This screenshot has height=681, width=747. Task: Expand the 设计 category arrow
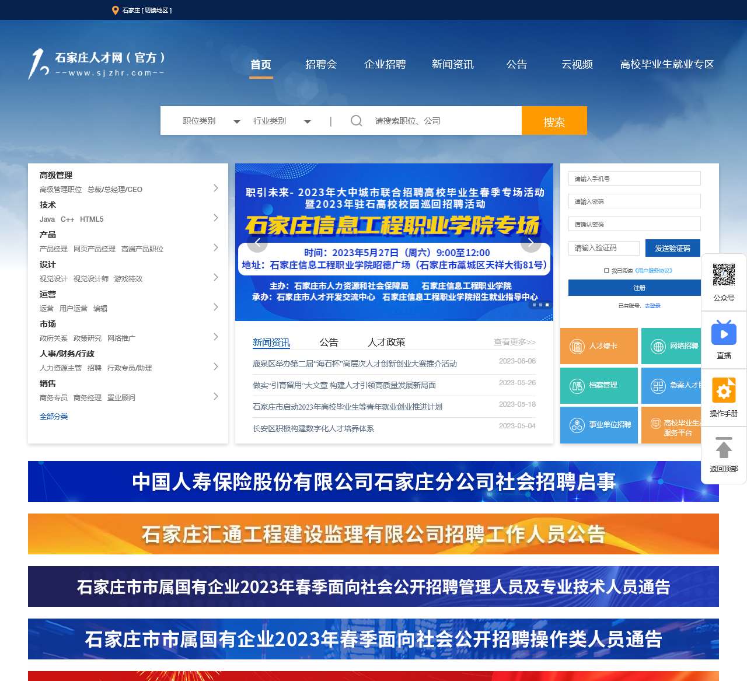point(216,278)
